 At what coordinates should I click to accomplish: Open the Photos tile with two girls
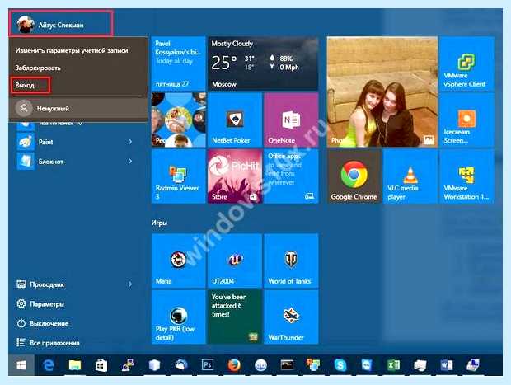point(382,92)
